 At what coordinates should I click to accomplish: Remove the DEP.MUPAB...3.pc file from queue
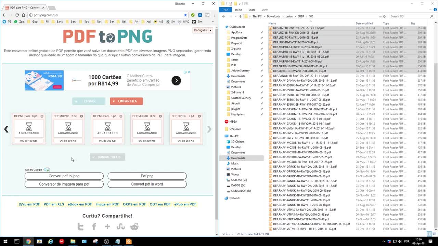[x=121, y=116]
